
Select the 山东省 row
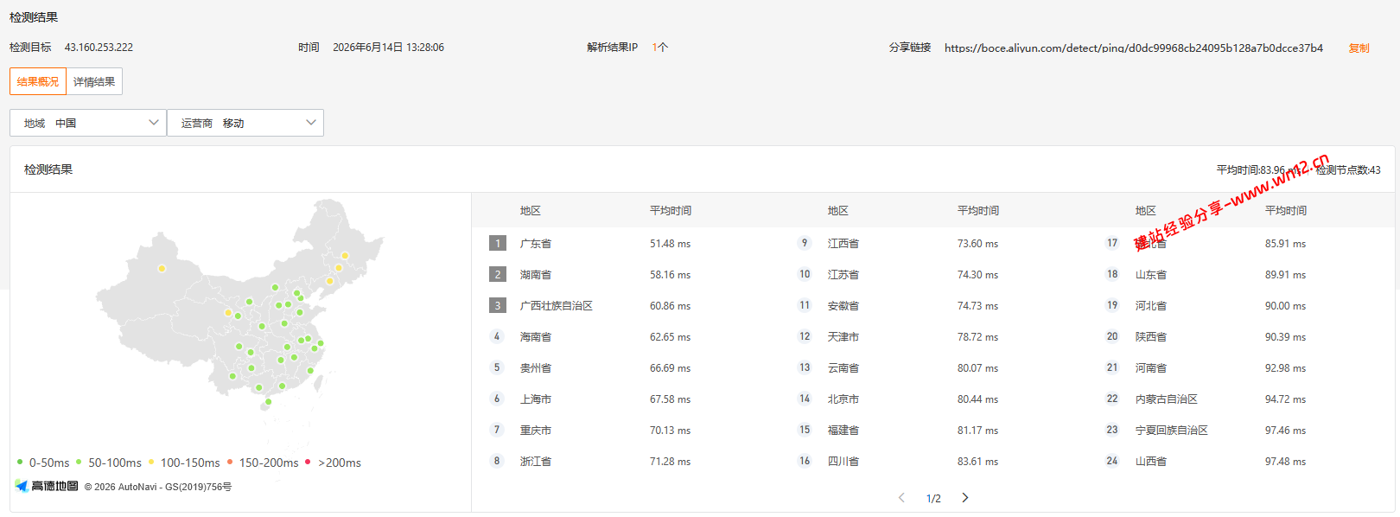tap(1241, 275)
